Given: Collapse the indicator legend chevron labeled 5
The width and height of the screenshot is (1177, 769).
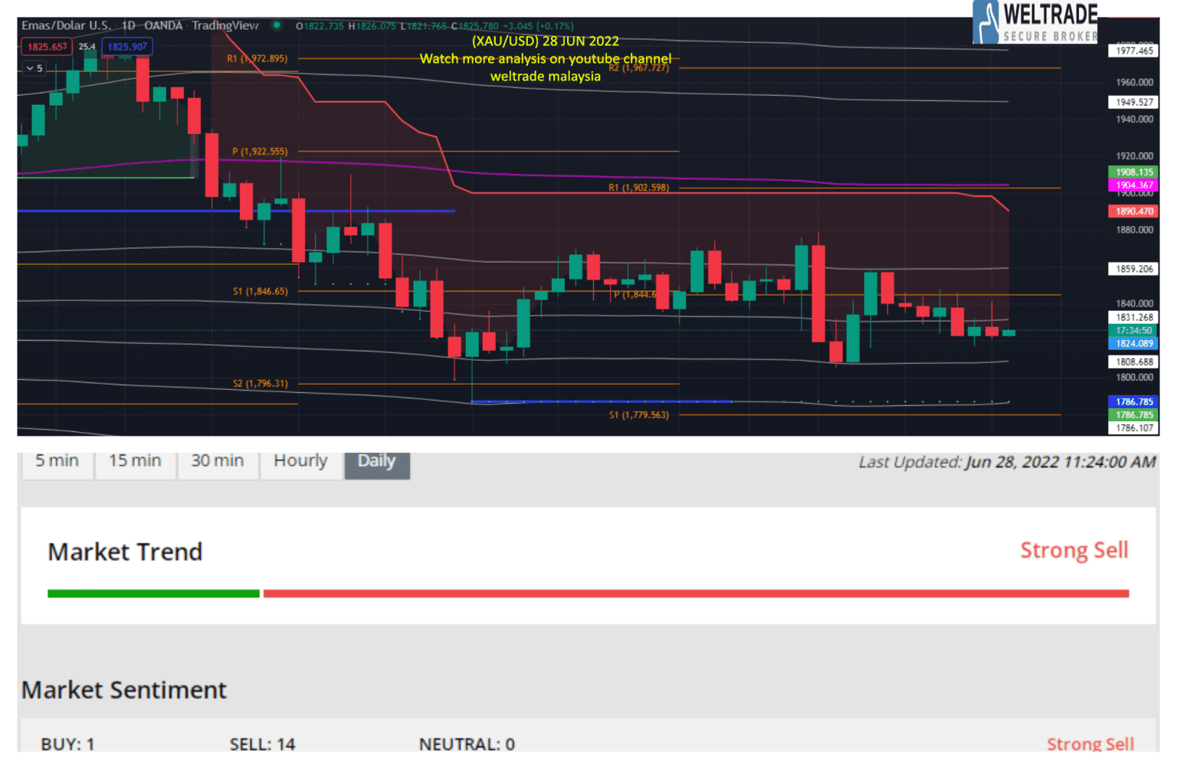Looking at the screenshot, I should 34,68.
